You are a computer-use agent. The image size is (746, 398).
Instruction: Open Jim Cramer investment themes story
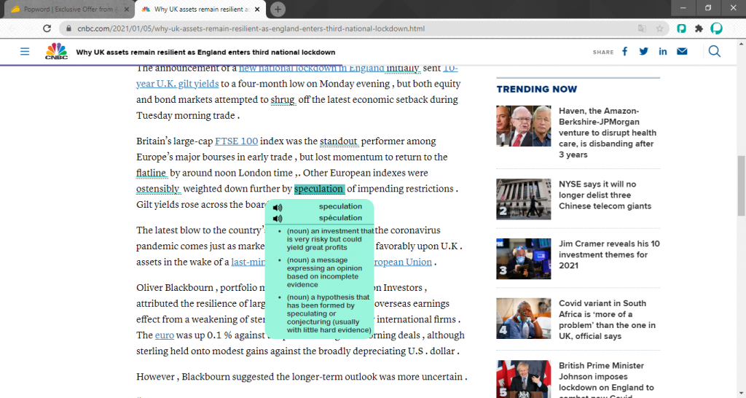pos(609,254)
